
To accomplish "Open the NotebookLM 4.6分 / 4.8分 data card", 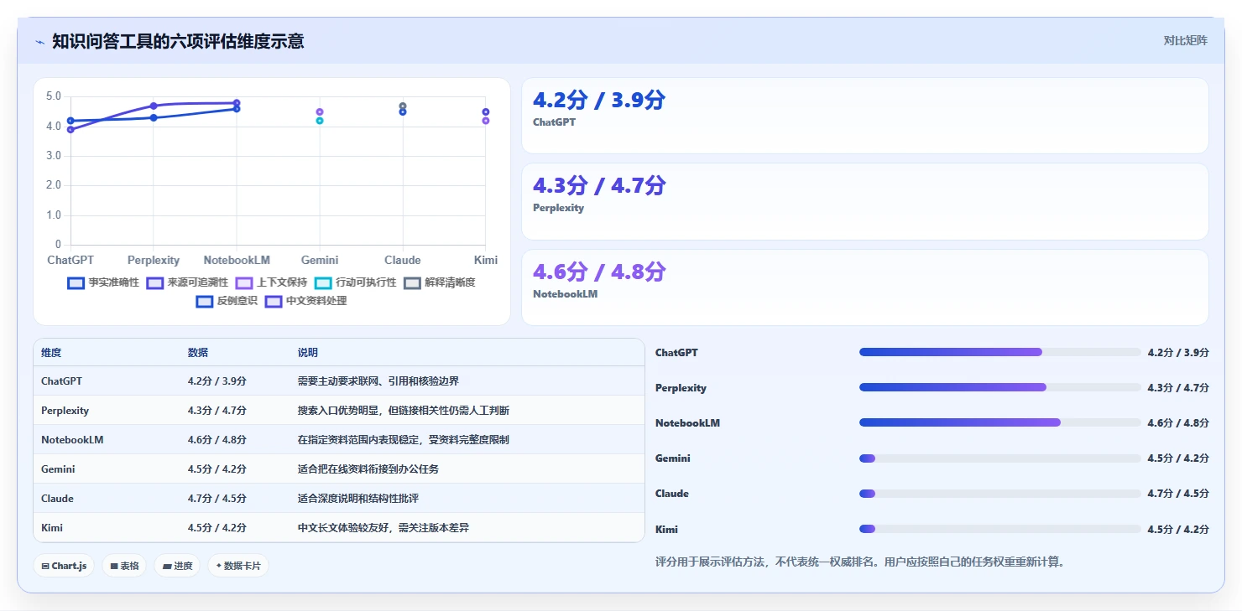I will point(865,287).
